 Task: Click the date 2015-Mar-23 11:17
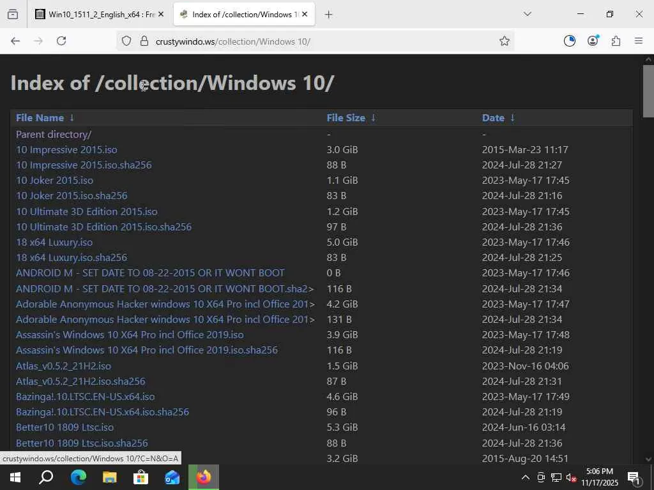click(x=525, y=149)
